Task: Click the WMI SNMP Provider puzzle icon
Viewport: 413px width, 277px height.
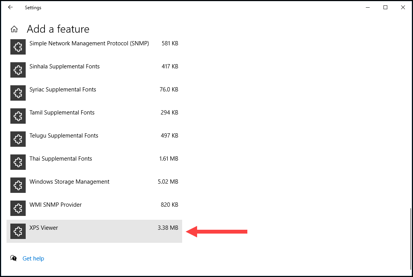Action: 18,208
